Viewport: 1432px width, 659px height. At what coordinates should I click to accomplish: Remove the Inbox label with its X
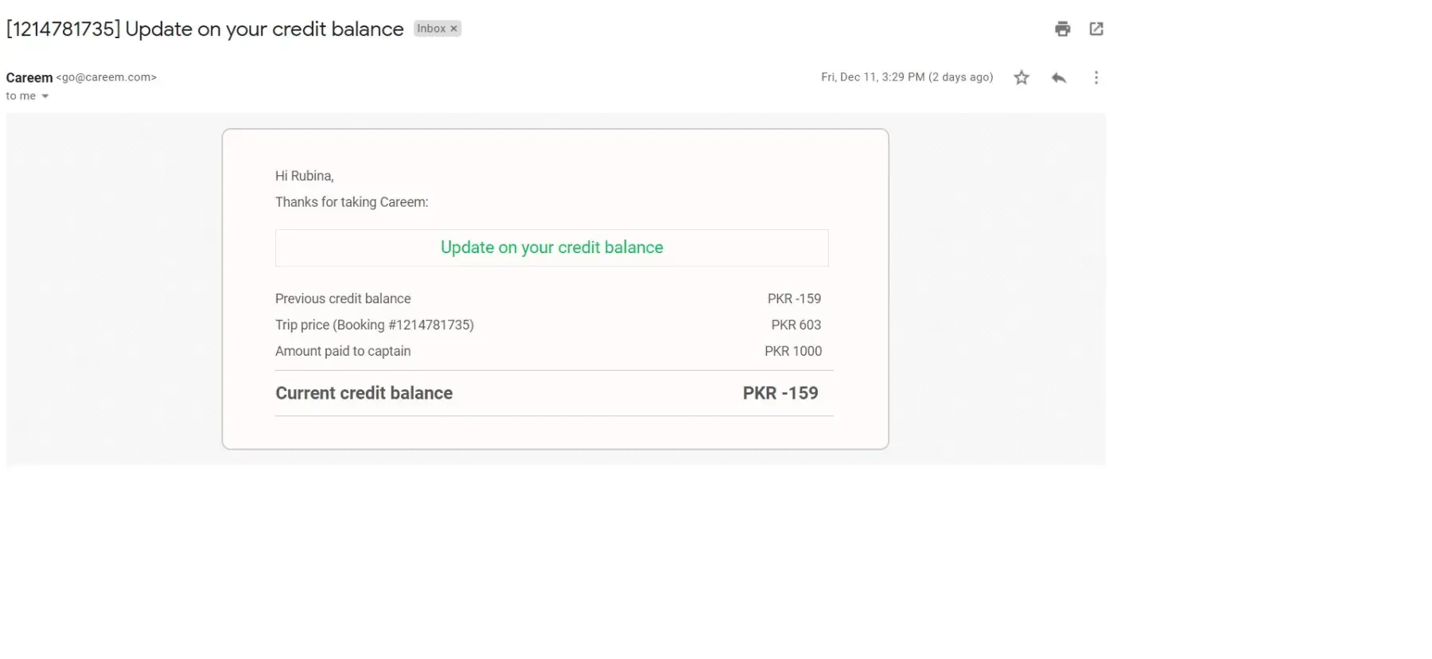click(454, 29)
